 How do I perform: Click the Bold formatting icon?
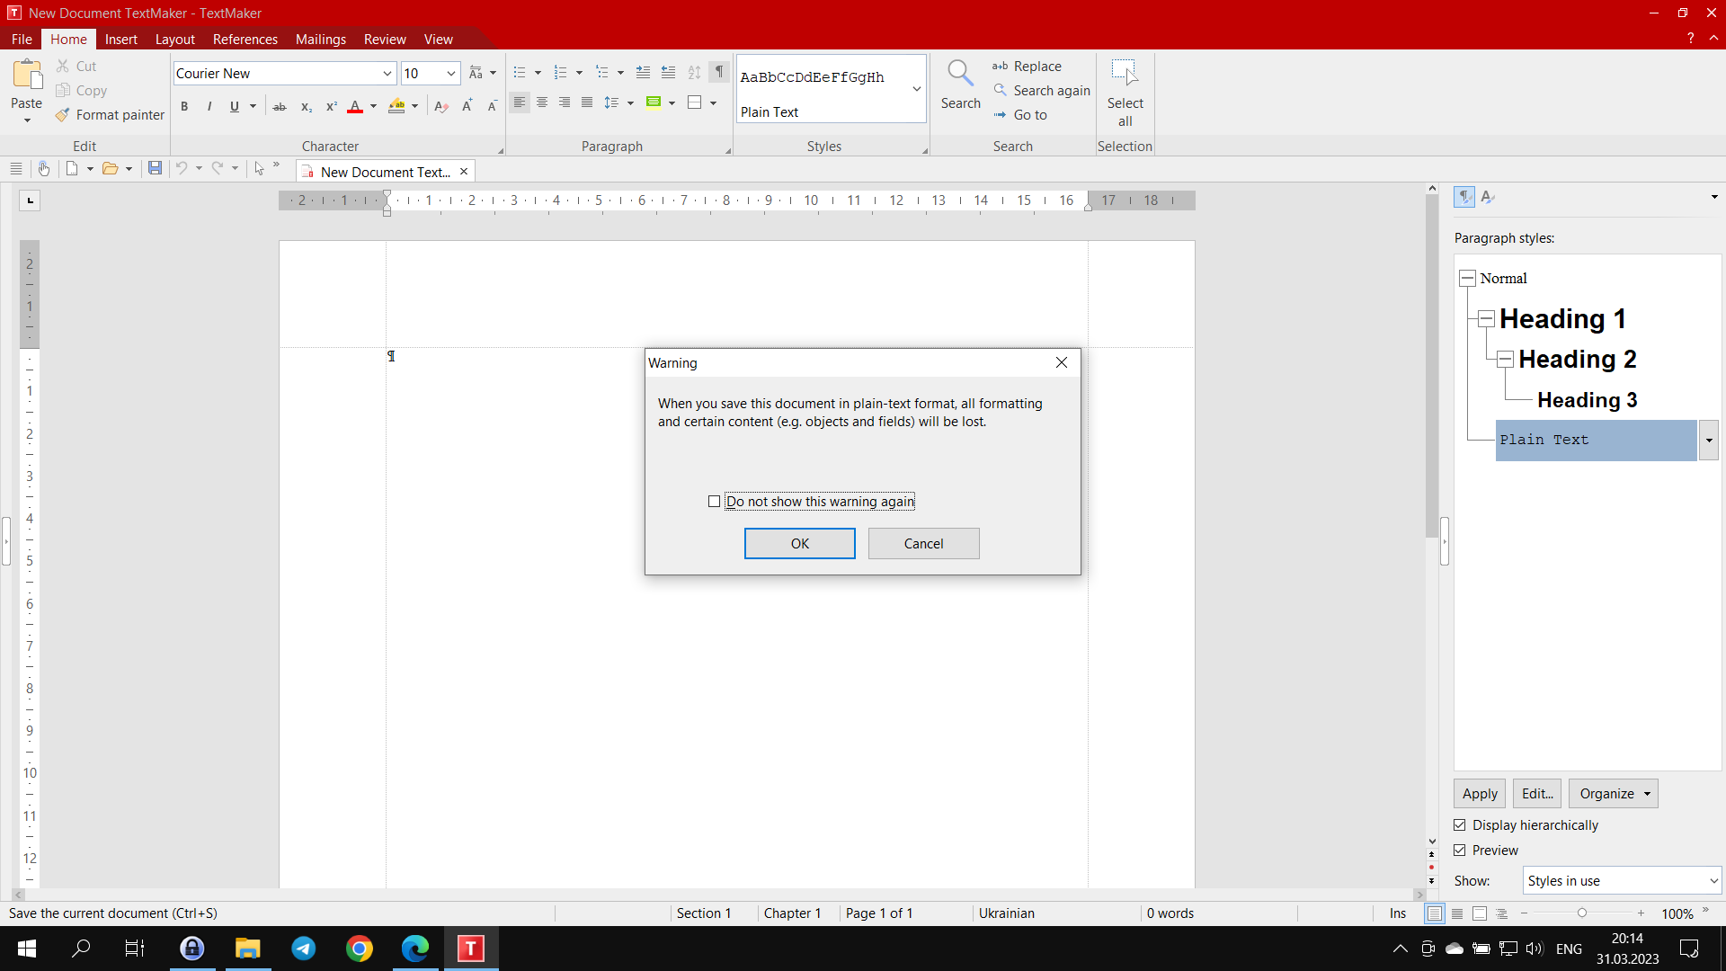(184, 106)
